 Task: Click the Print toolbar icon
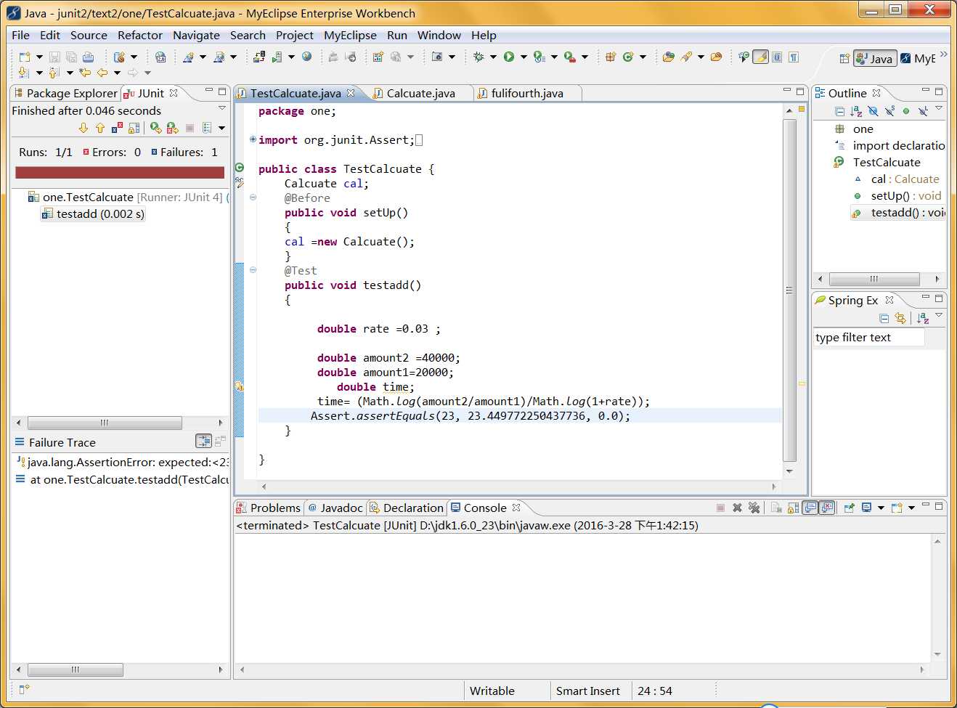pos(88,57)
